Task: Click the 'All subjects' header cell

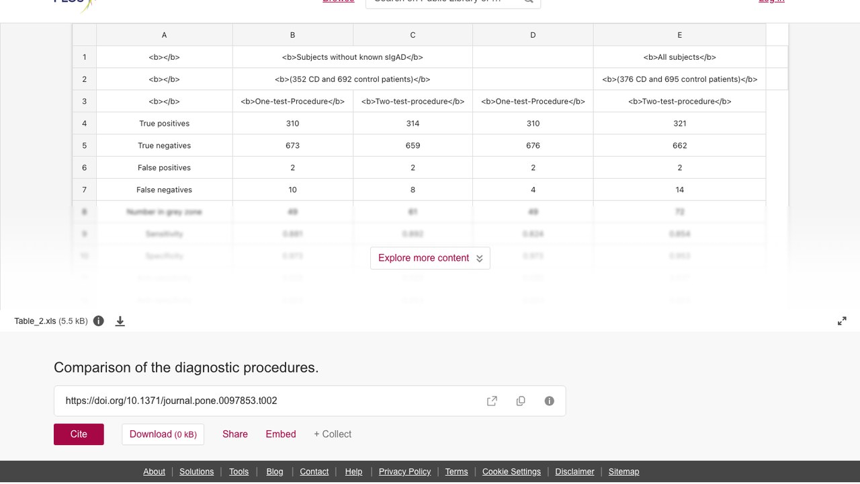Action: coord(679,57)
